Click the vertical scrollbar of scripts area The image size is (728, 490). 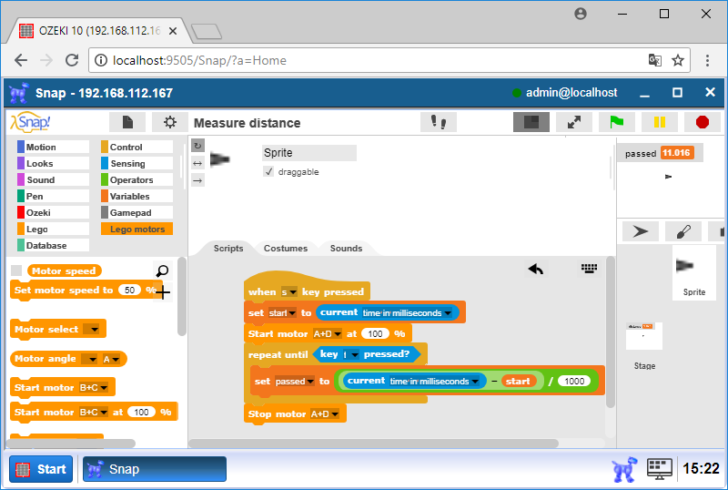(610, 332)
